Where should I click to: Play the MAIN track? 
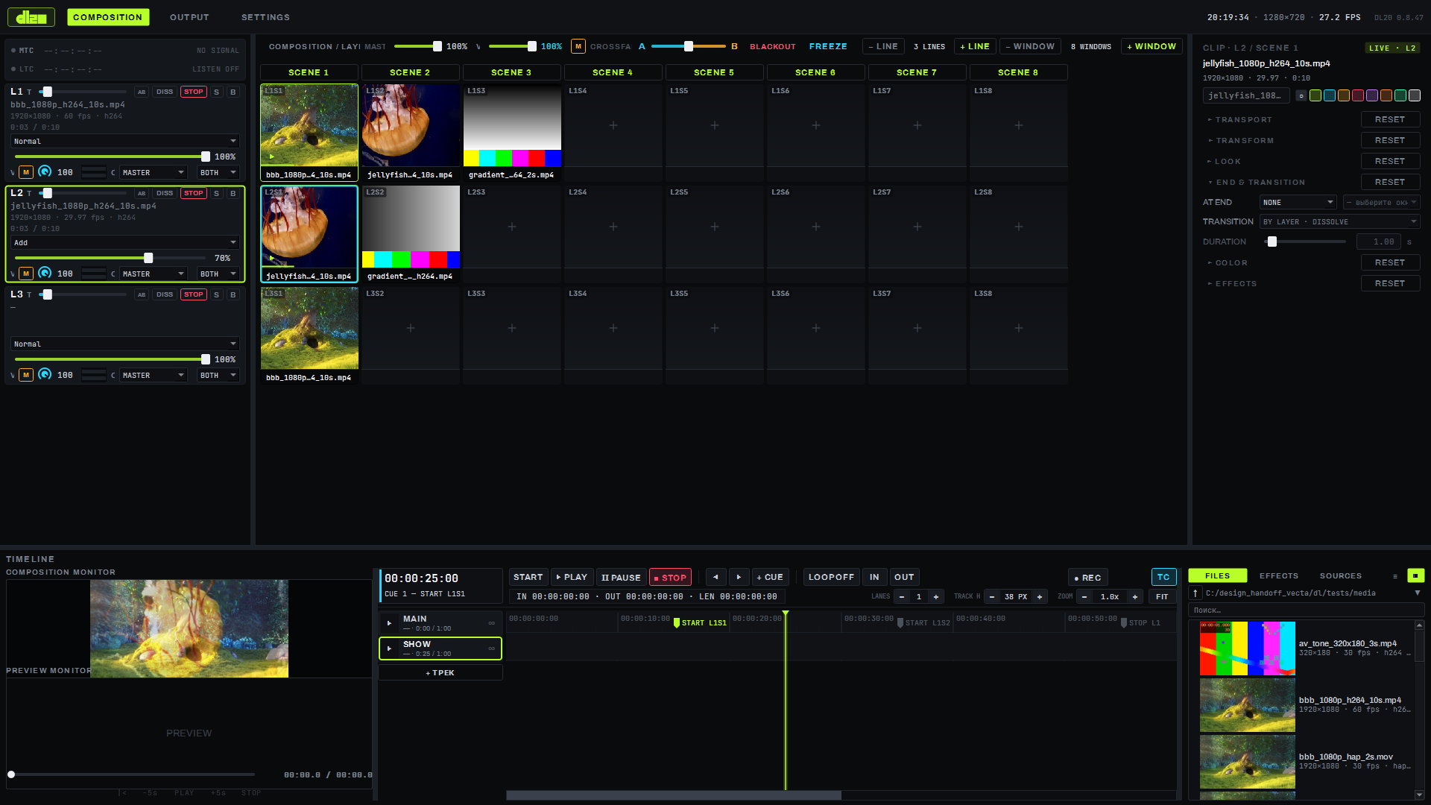pos(389,623)
